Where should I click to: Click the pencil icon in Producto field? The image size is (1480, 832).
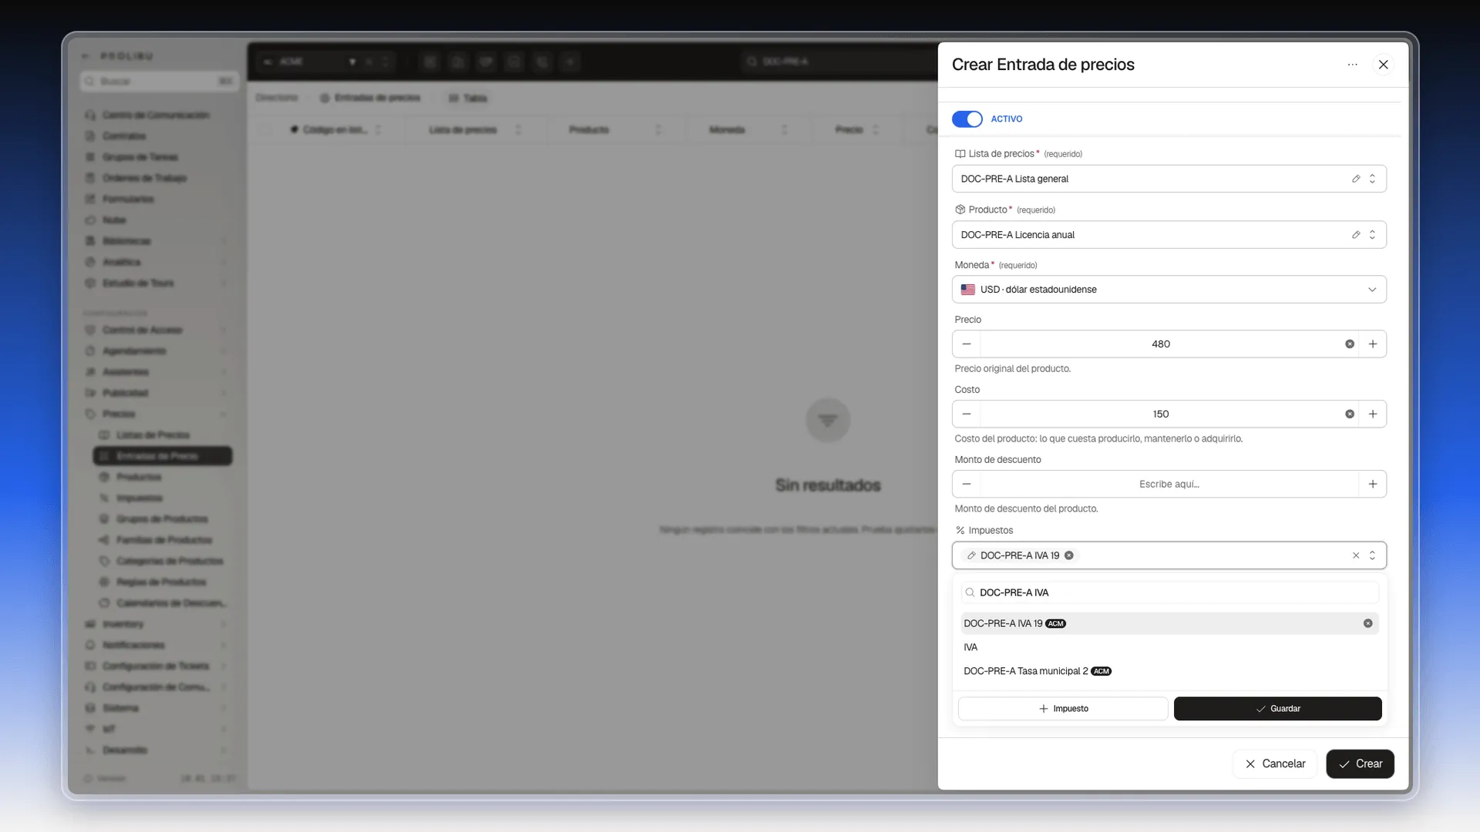[1356, 235]
